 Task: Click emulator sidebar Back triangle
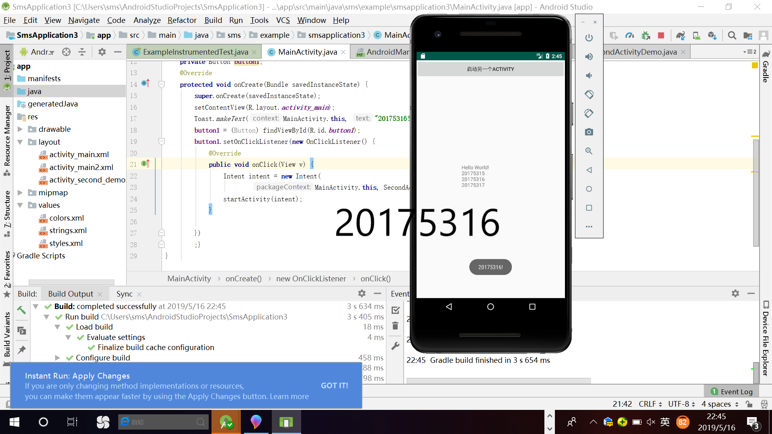(x=589, y=170)
